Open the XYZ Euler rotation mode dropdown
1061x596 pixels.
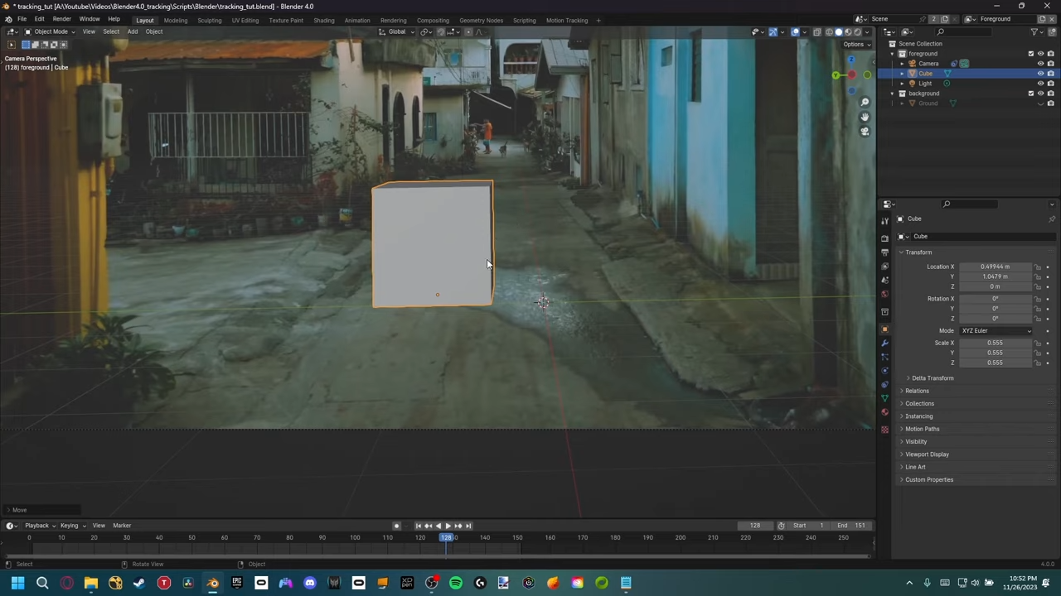point(995,330)
